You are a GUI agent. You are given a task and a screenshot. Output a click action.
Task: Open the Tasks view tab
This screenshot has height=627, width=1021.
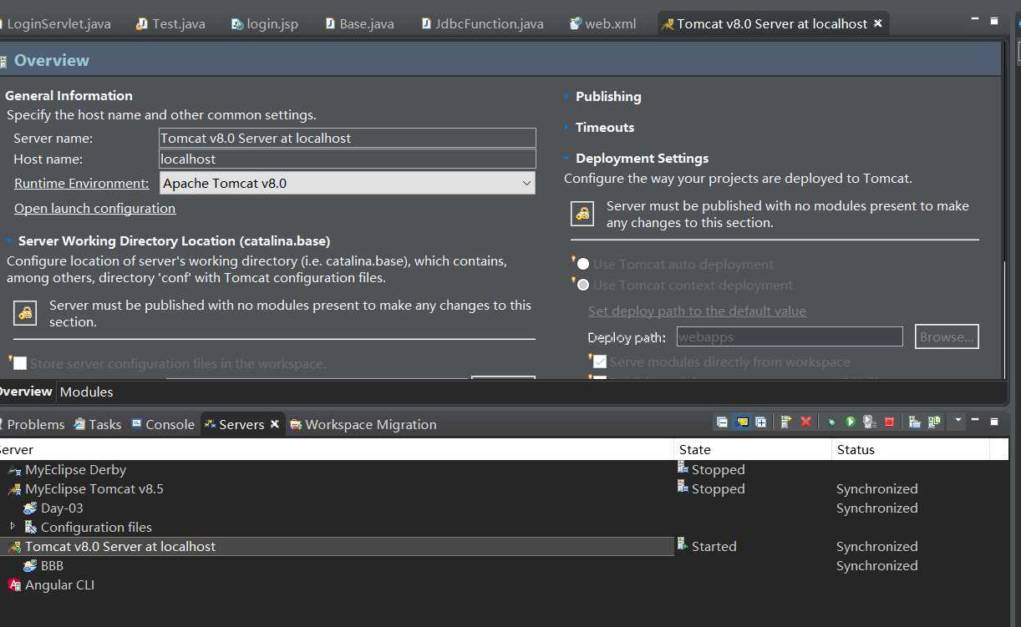click(x=97, y=424)
